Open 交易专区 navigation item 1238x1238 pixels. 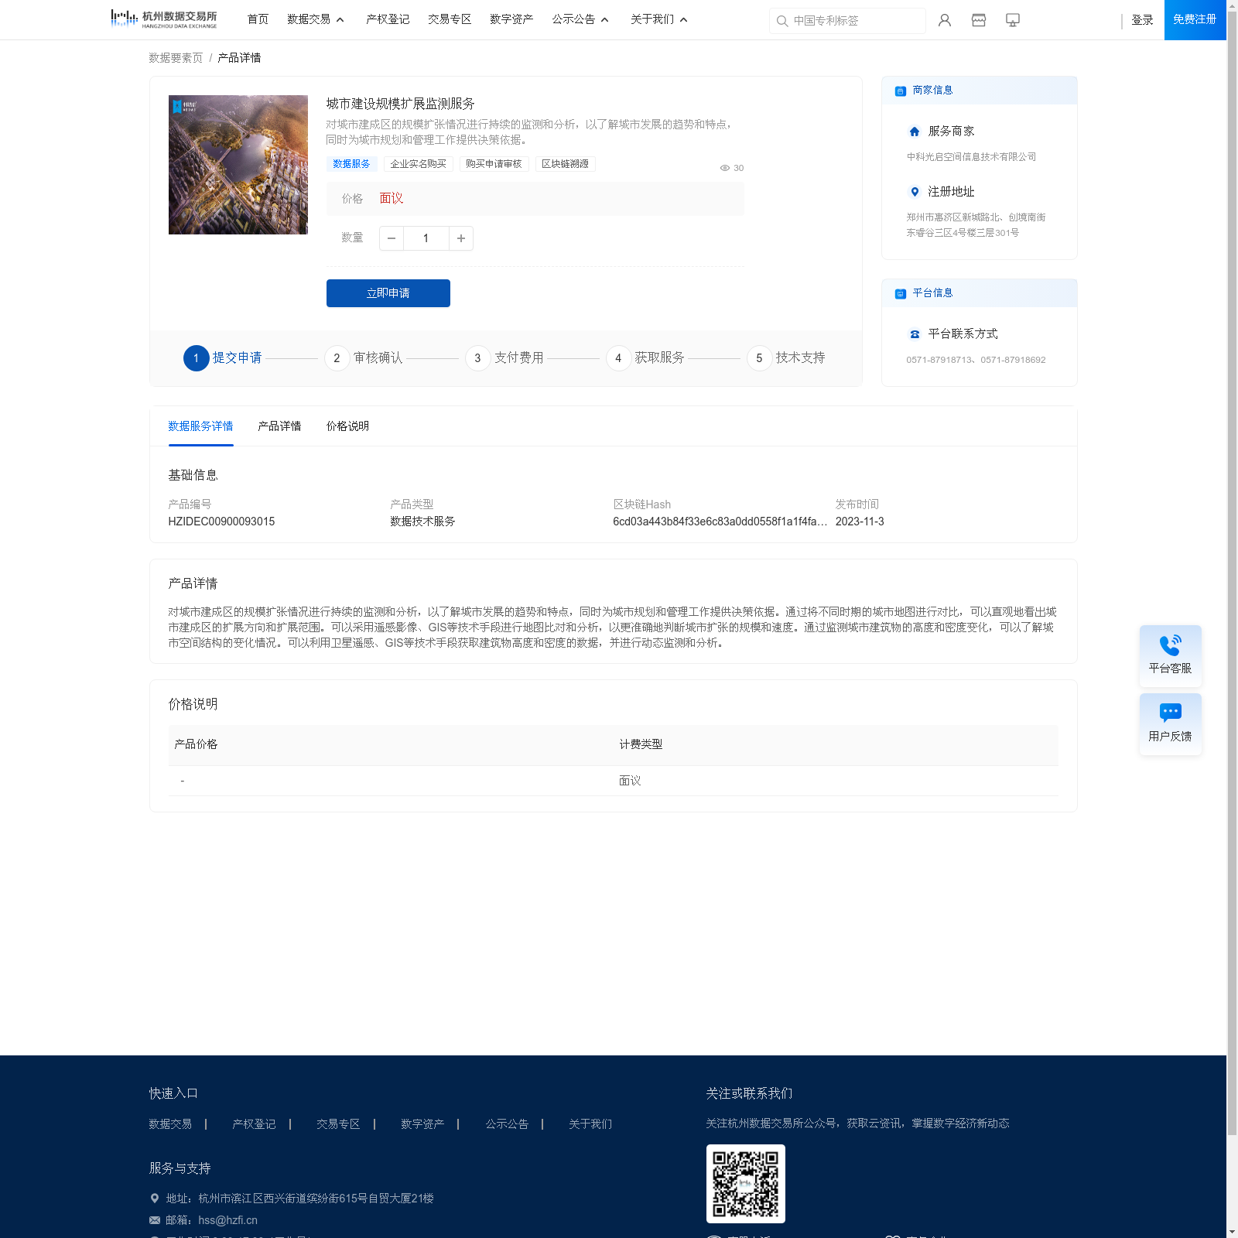[450, 19]
